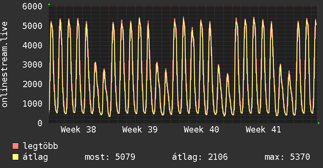323x168 pixels.
Task: Click the 2000 y-axis value
Action: 33,84
